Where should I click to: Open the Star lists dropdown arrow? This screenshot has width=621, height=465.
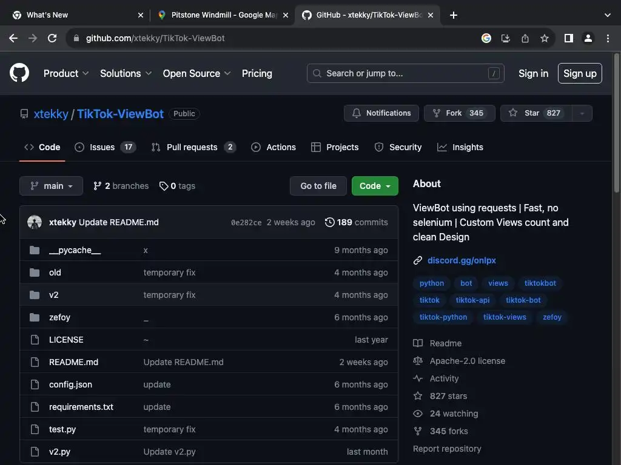click(x=582, y=113)
